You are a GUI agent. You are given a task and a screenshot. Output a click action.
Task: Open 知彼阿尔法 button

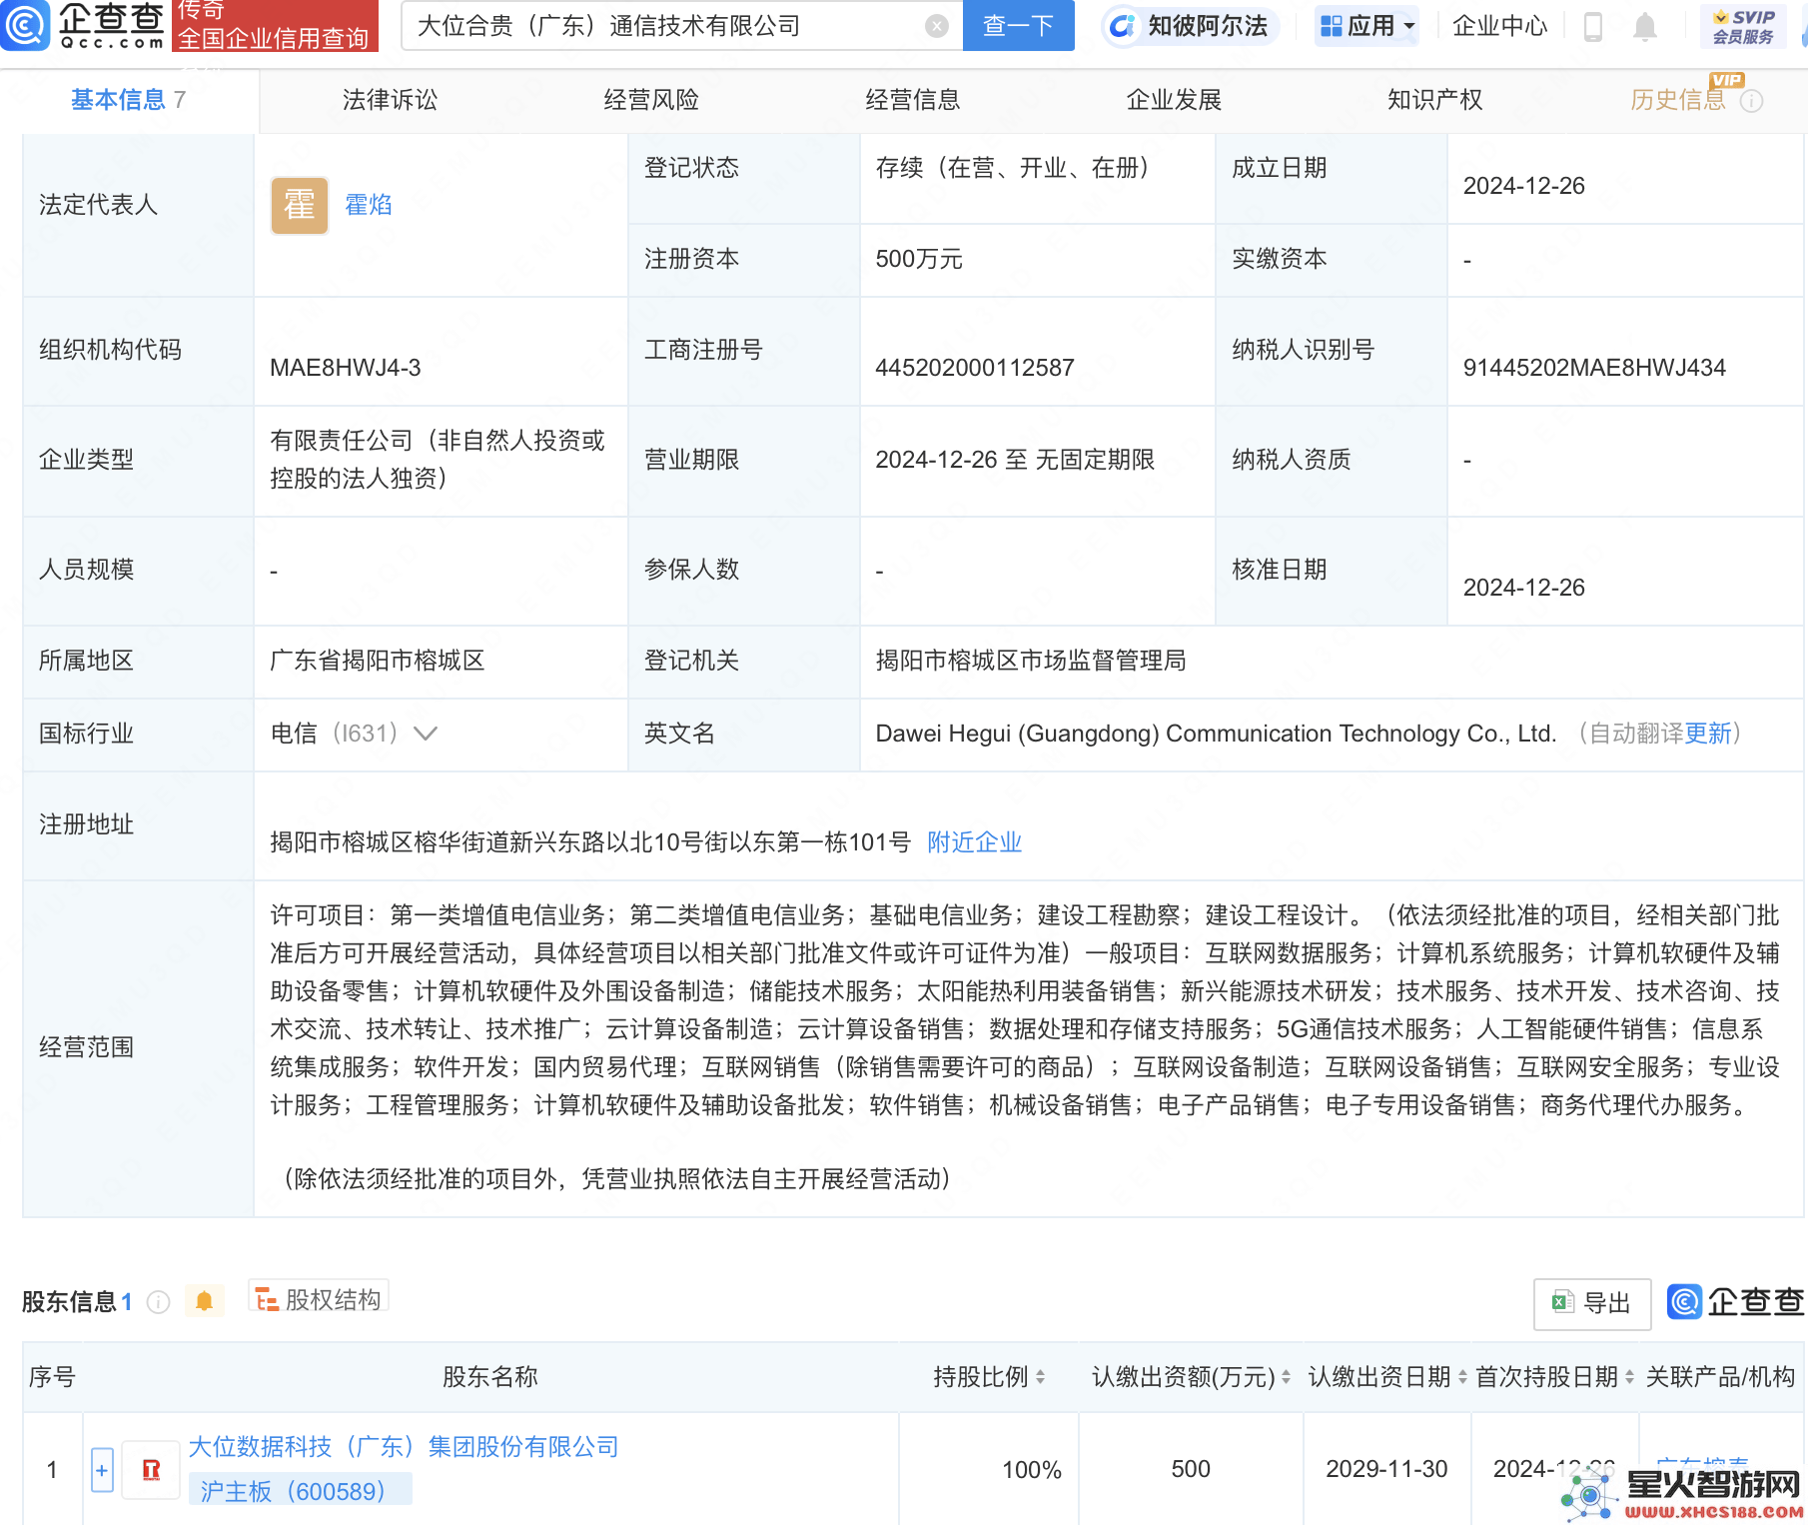click(x=1189, y=26)
